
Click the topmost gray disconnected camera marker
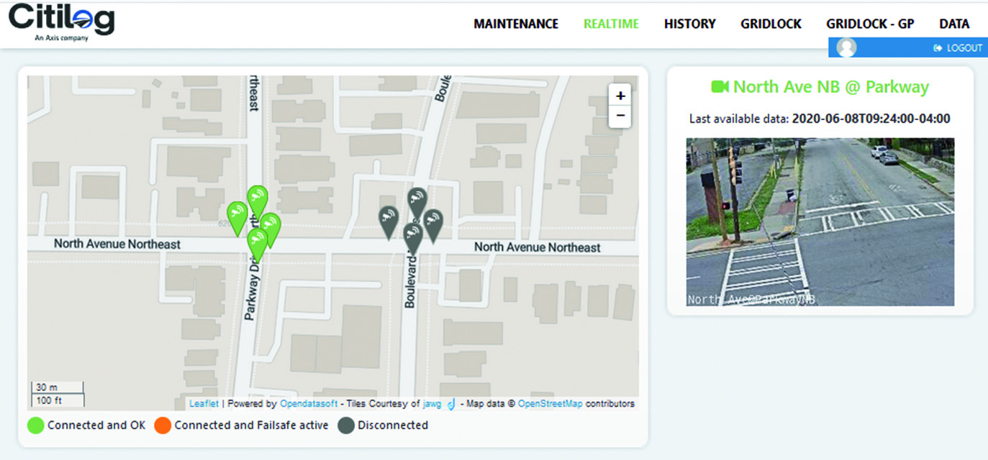click(x=417, y=200)
